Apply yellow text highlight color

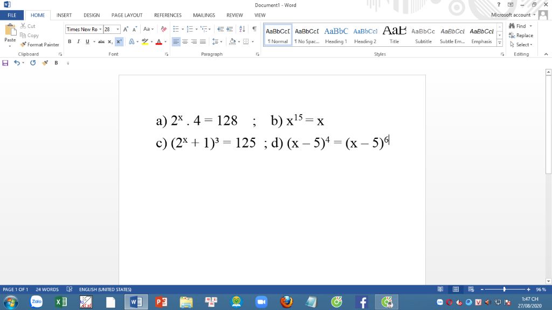point(144,41)
